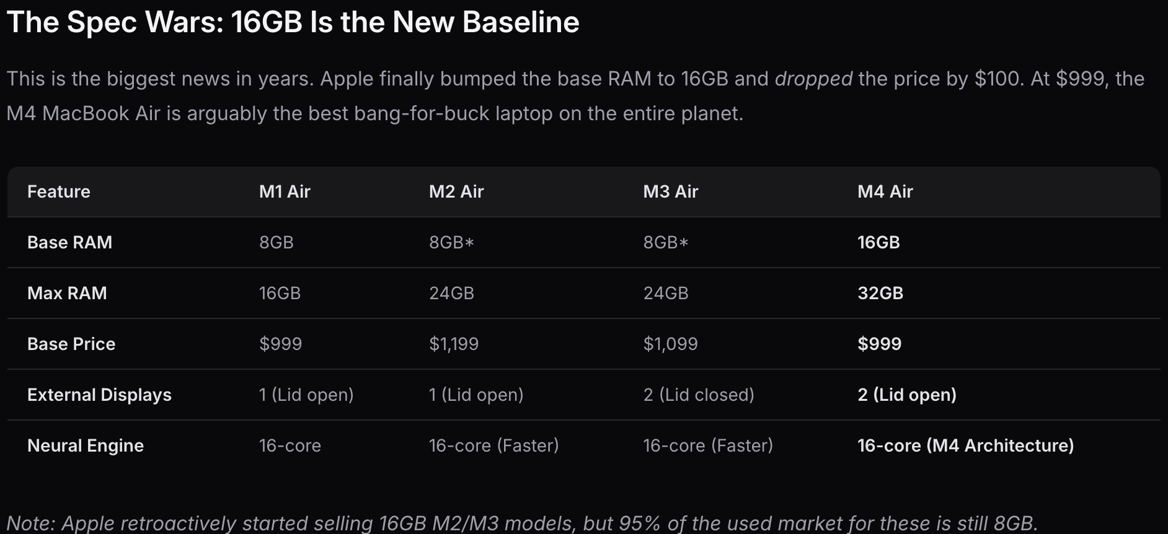
Task: Click the Feature column header
Action: [x=59, y=191]
